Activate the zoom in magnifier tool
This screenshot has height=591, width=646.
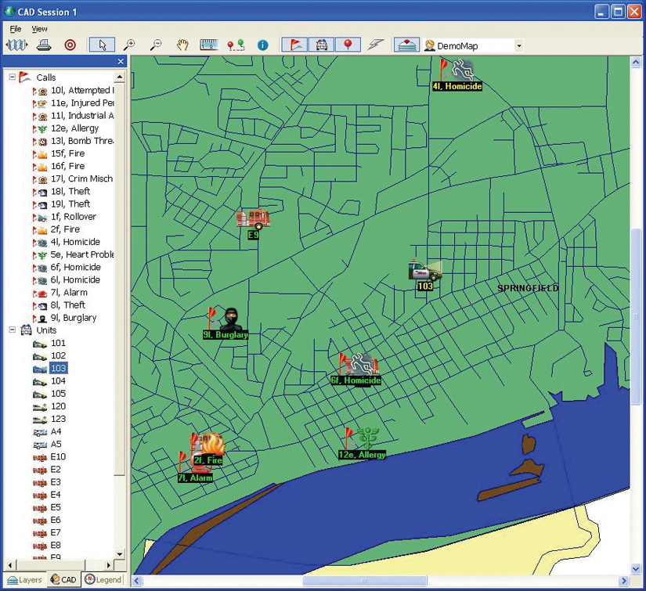tap(129, 45)
